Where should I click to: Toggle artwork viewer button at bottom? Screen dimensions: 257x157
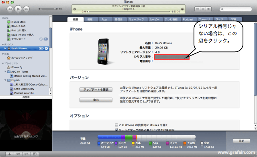35,154
